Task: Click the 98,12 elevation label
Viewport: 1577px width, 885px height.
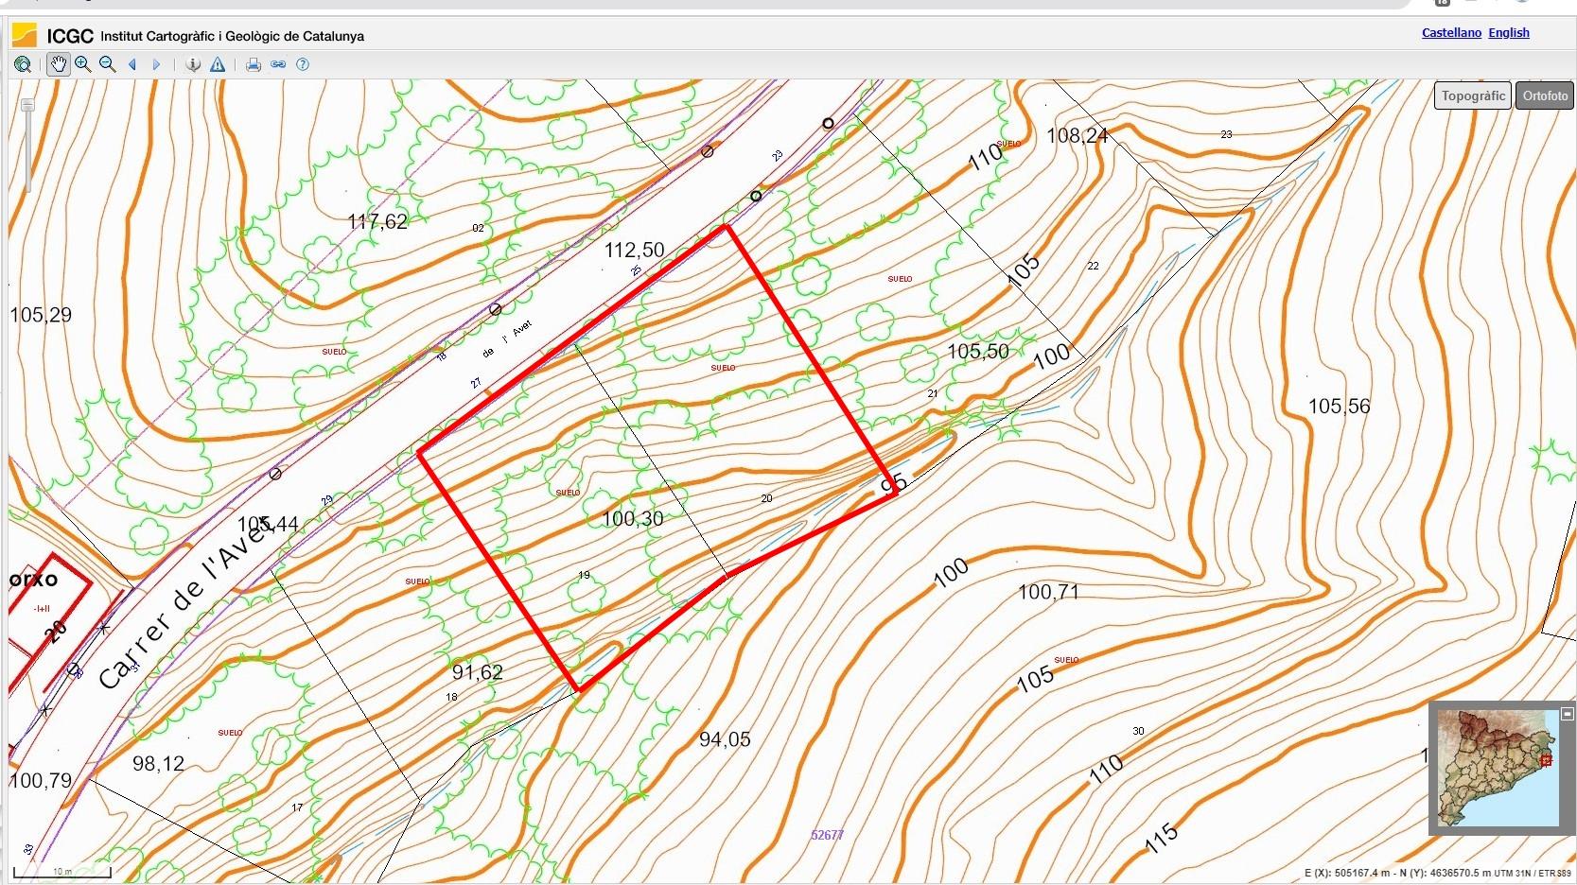Action: 158,763
